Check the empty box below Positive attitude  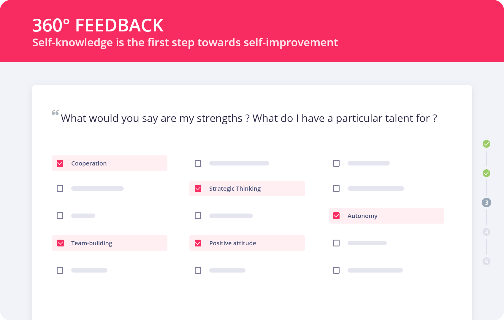click(198, 270)
